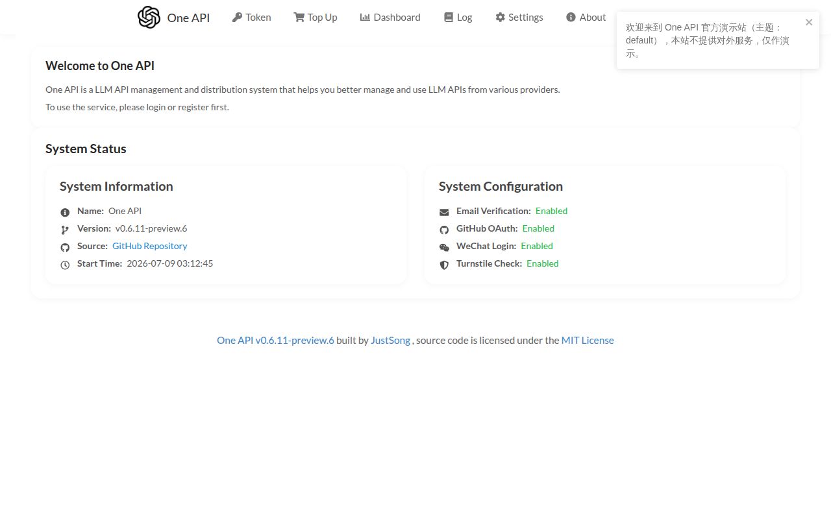Click the Turnstile Check Enabled status

pos(543,263)
